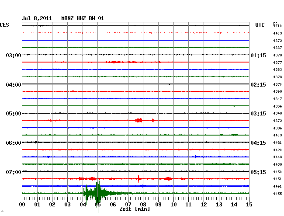
Task: Click the Jul 8,2011 date label
Action: click(x=37, y=18)
